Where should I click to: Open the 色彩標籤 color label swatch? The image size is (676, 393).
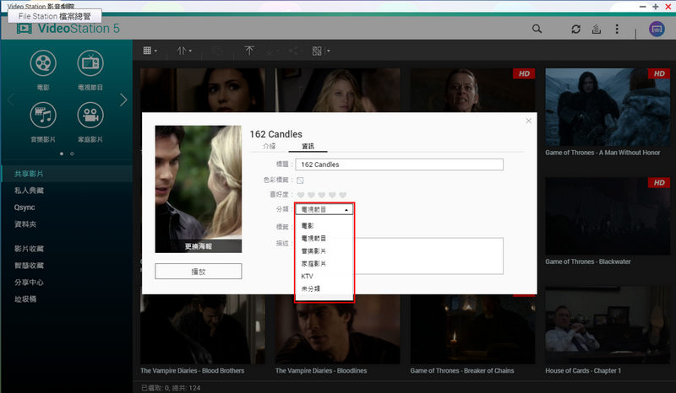click(300, 180)
